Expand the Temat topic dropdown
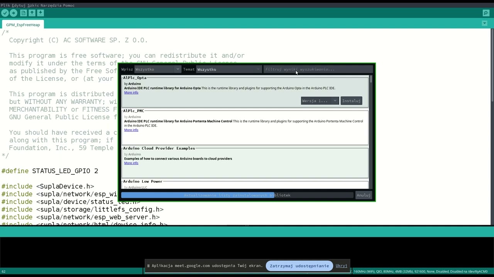Screen dimensions: 494x277 [229, 69]
